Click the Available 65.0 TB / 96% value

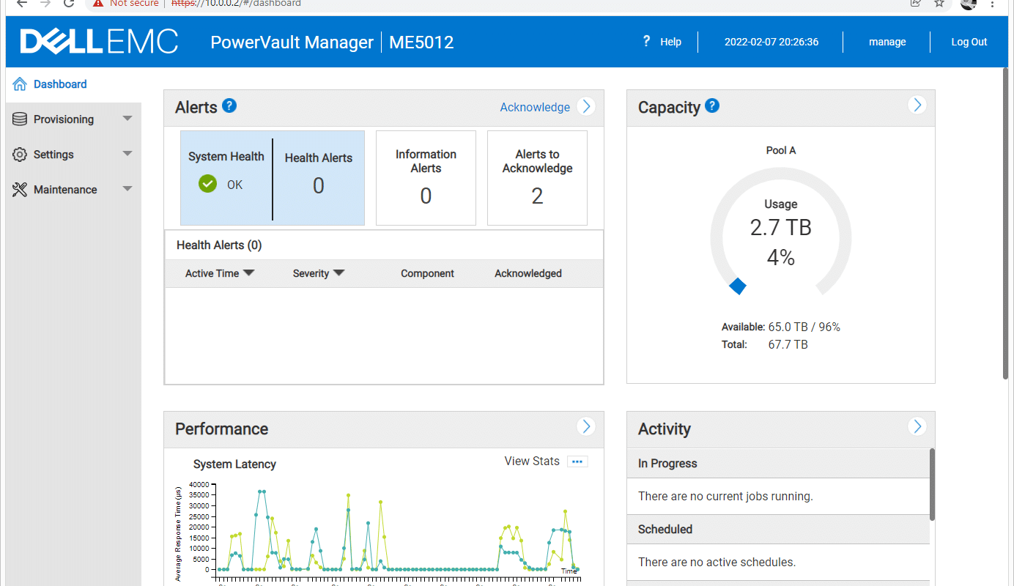[x=804, y=327]
